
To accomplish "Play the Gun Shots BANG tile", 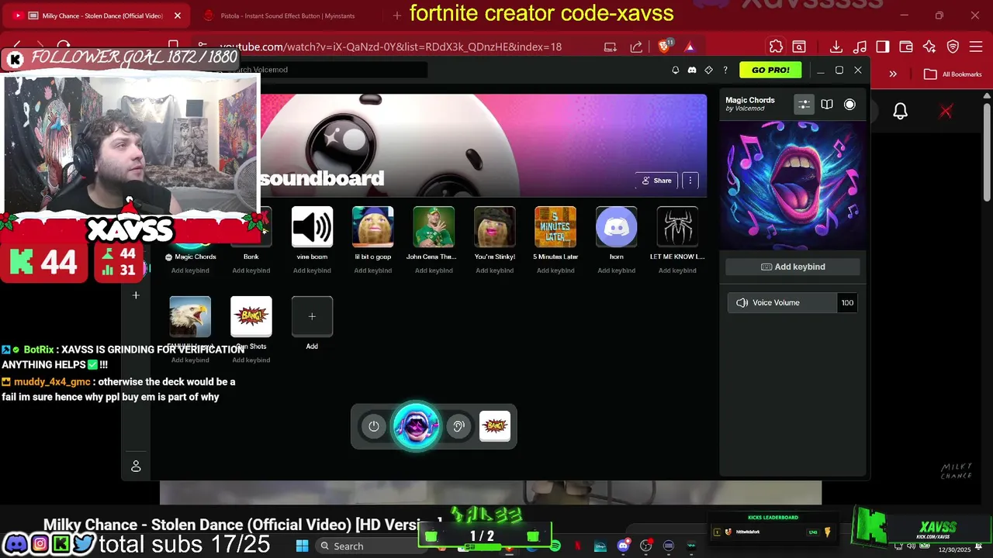I will click(251, 317).
